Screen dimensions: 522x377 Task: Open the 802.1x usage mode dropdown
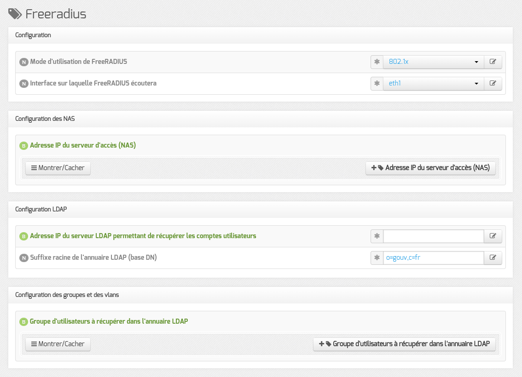pos(434,62)
